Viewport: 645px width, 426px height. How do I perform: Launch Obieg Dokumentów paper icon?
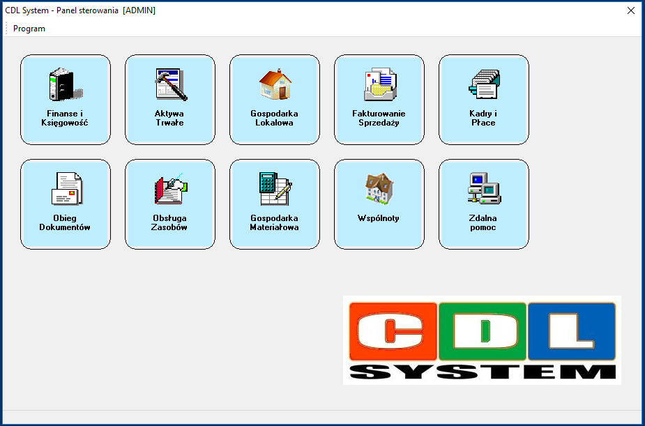pyautogui.click(x=65, y=189)
